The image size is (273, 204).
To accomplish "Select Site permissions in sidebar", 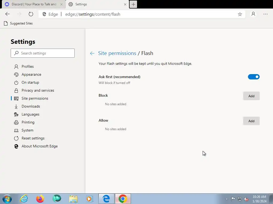I will click(35, 98).
